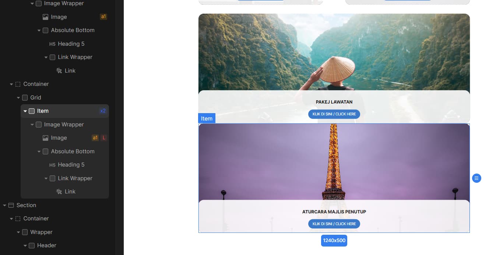This screenshot has height=255, width=496.
Task: Collapse Image Wrapper inside the selected Item
Action: point(32,125)
